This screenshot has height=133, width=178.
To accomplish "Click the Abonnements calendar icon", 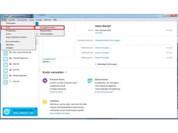I will (x=90, y=80).
